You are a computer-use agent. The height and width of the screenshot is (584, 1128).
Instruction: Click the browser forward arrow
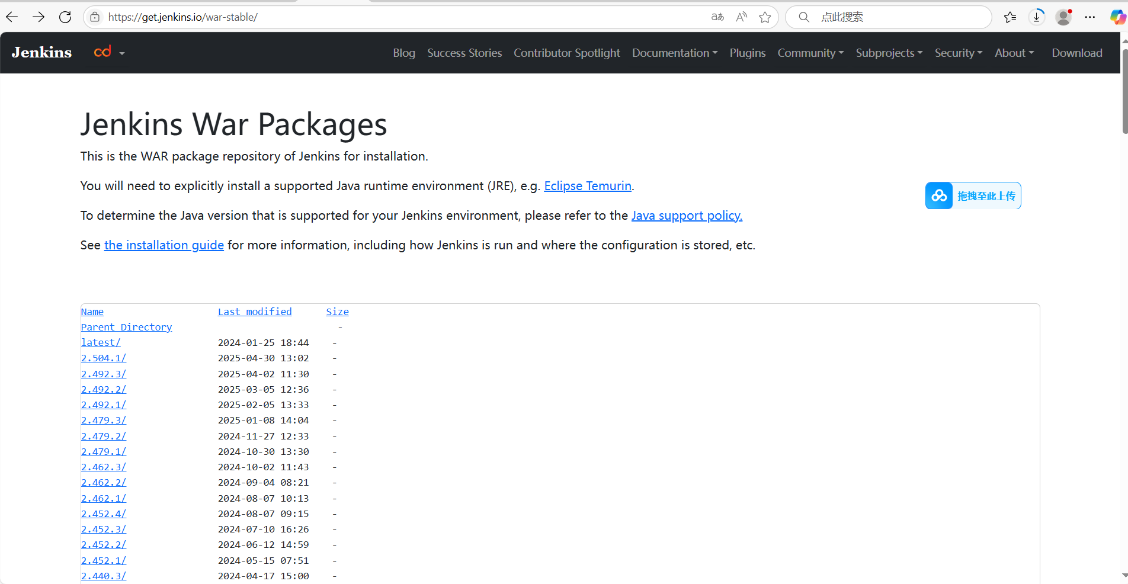click(39, 17)
